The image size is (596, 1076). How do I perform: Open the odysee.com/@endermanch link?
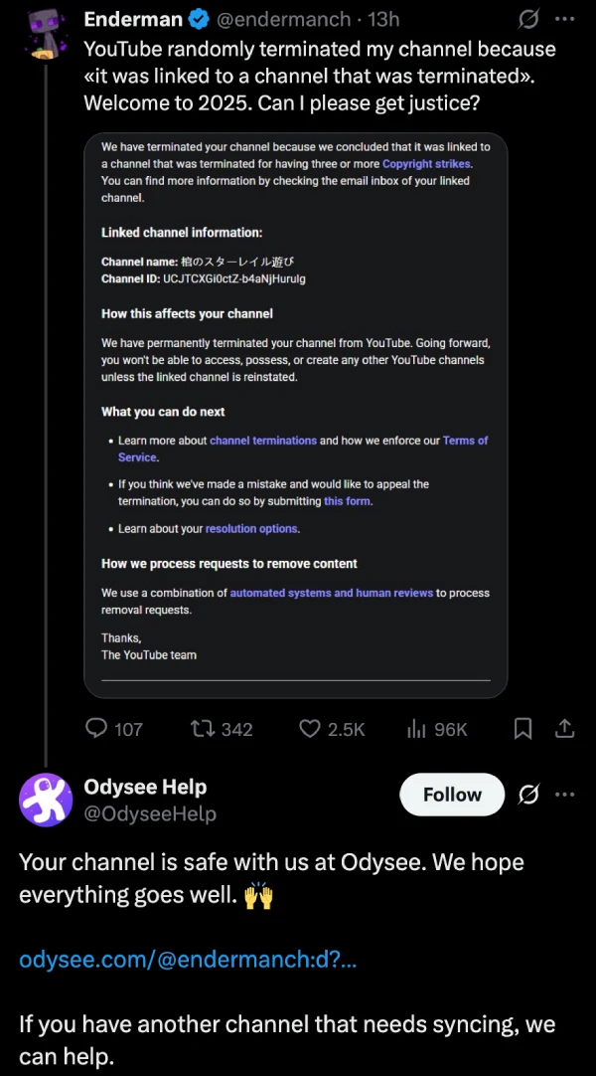click(x=188, y=960)
